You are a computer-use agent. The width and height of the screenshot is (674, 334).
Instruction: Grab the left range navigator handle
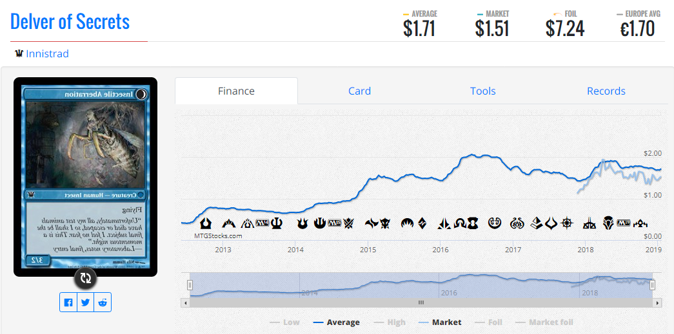click(x=190, y=284)
